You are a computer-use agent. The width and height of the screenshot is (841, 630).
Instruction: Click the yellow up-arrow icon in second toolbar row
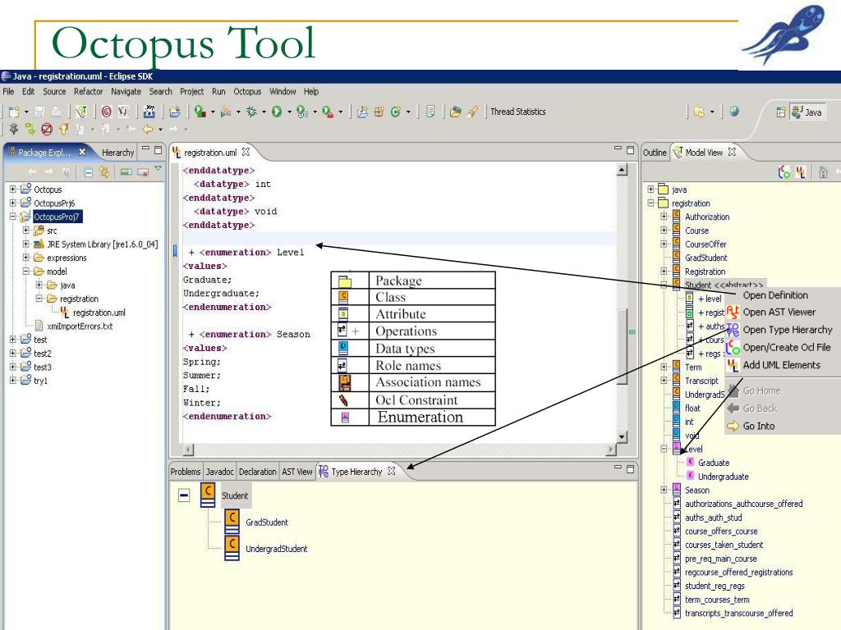click(64, 129)
